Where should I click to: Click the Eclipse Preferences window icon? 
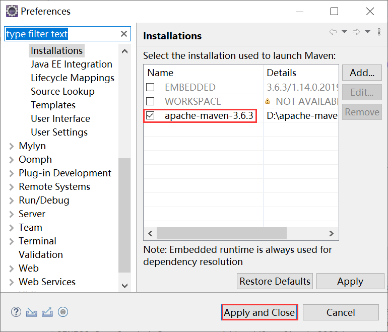12,11
